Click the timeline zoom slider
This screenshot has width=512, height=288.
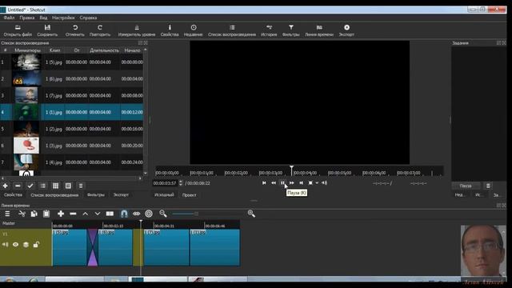coord(196,214)
